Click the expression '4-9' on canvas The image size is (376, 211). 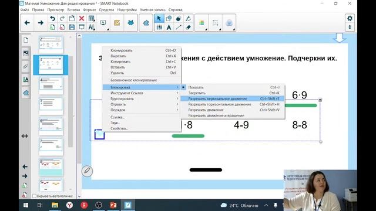(x=241, y=125)
